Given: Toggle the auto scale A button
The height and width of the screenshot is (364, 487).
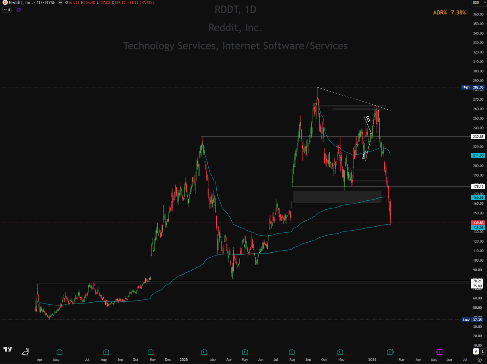Looking at the screenshot, I should click(x=475, y=351).
